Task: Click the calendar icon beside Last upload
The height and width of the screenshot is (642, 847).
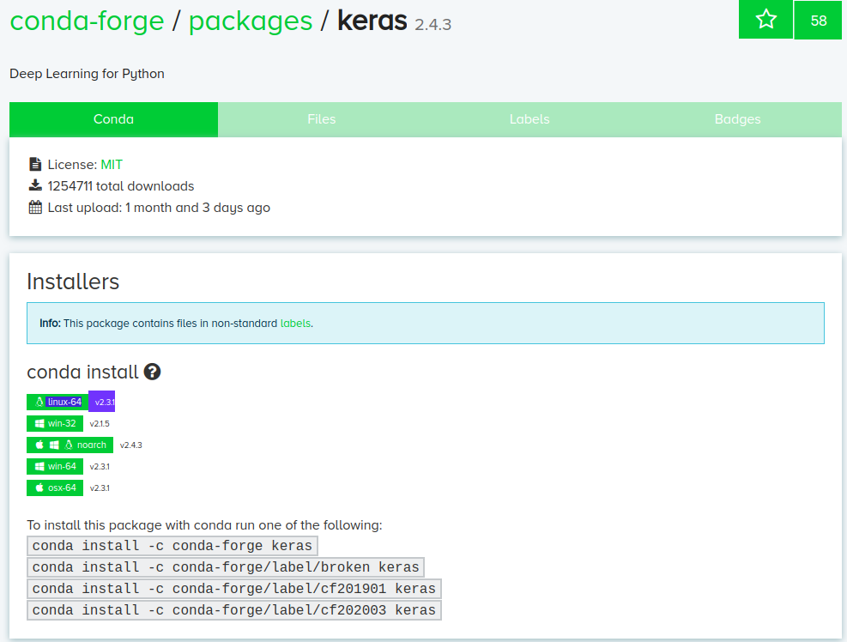Action: [x=35, y=208]
